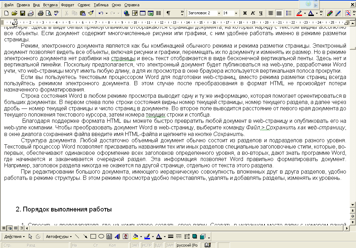This screenshot has width=356, height=248.
Task: Open the Columns layout icon
Action: (158, 13)
